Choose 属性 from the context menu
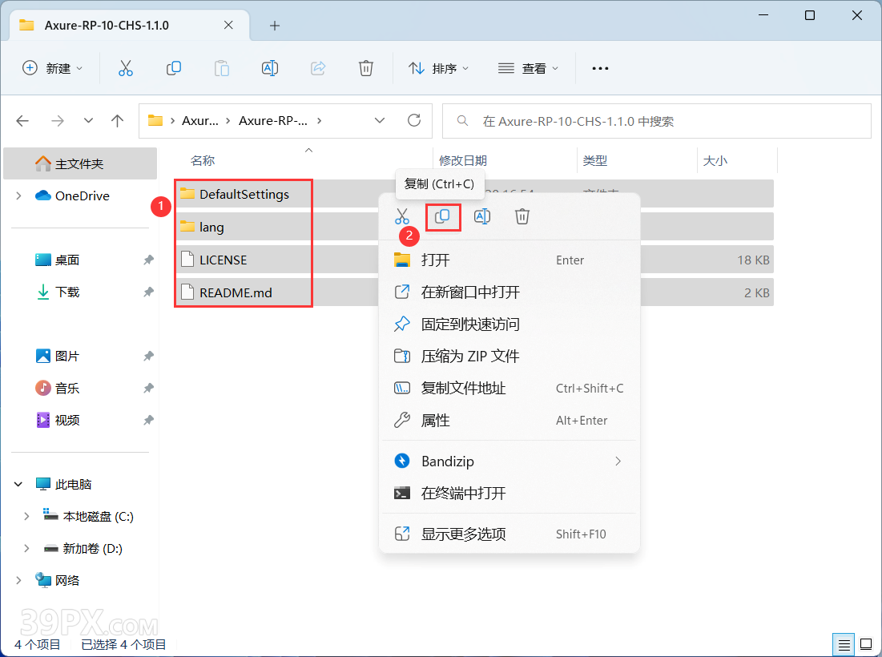This screenshot has height=657, width=882. [509, 420]
